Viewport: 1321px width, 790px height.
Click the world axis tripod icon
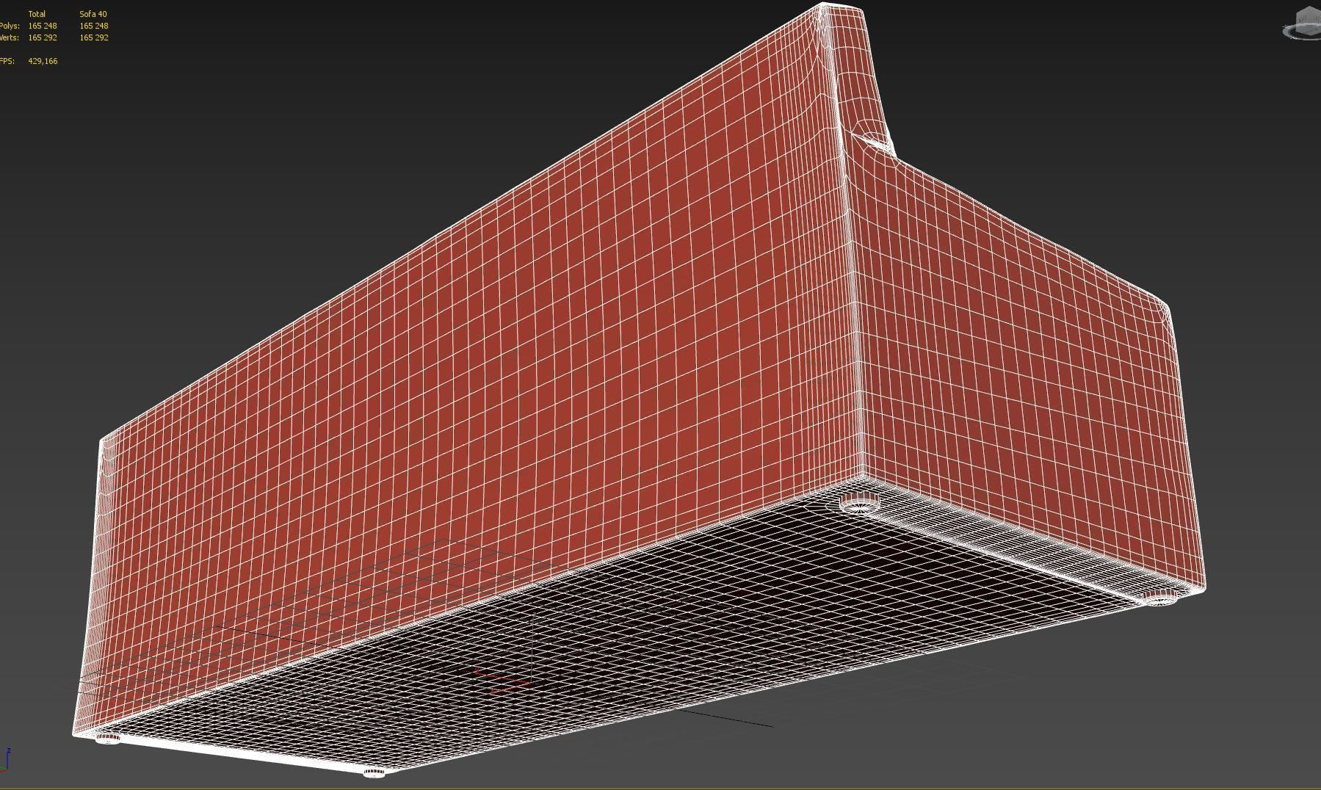coord(5,759)
